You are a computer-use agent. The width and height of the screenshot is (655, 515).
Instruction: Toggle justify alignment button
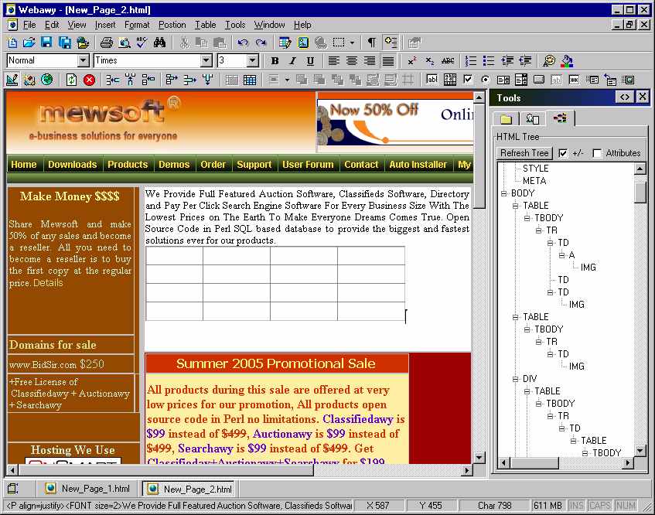click(388, 61)
